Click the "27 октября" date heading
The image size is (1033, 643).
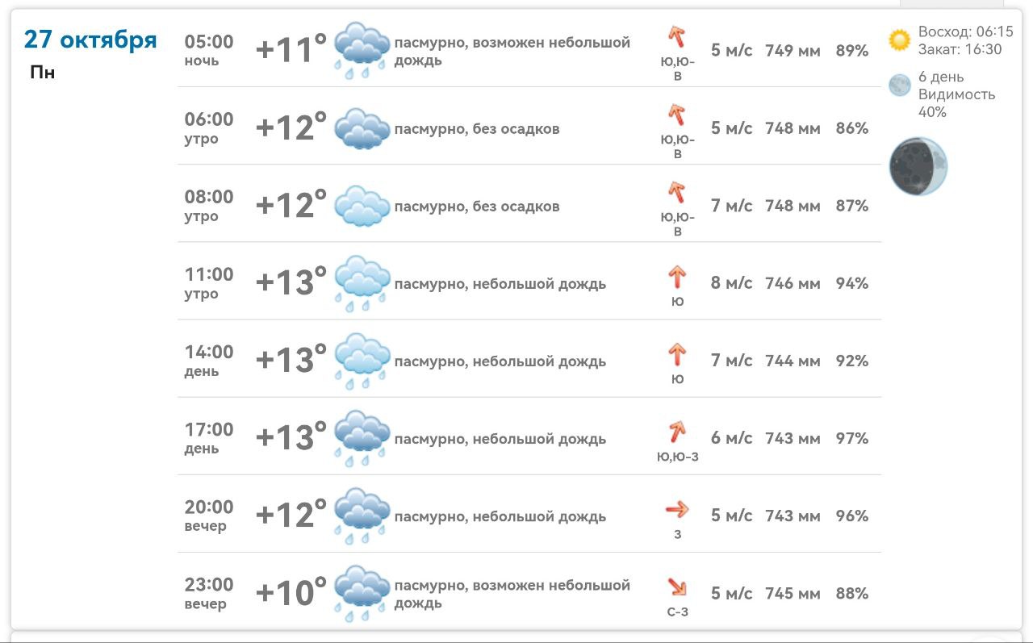click(90, 40)
